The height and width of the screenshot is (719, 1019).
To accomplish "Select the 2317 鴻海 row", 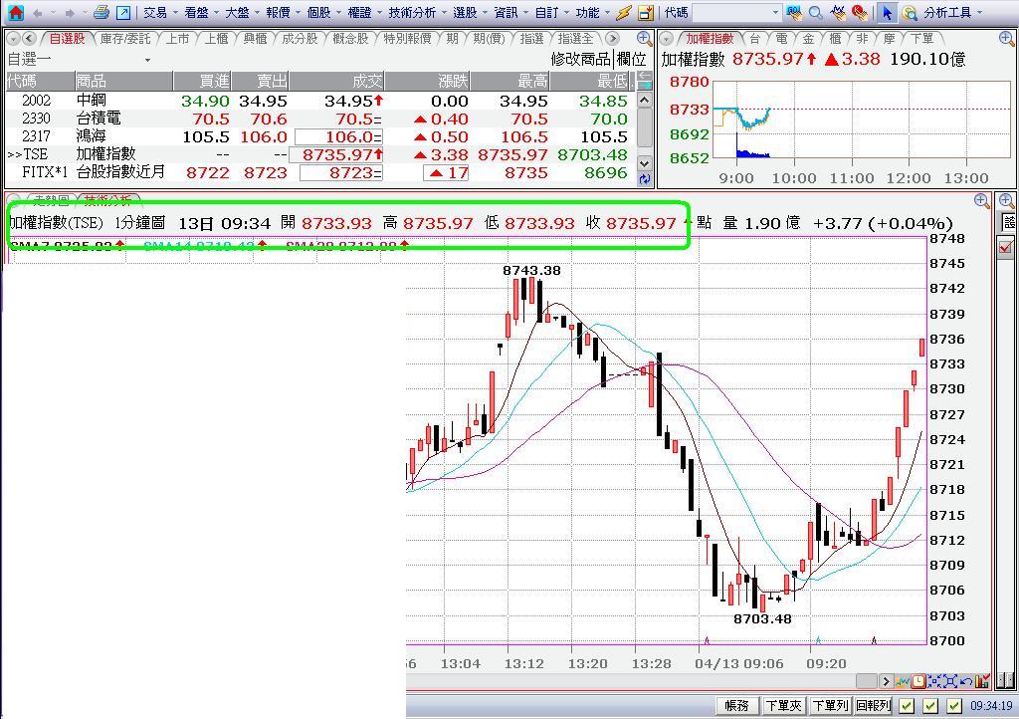I will click(x=319, y=136).
